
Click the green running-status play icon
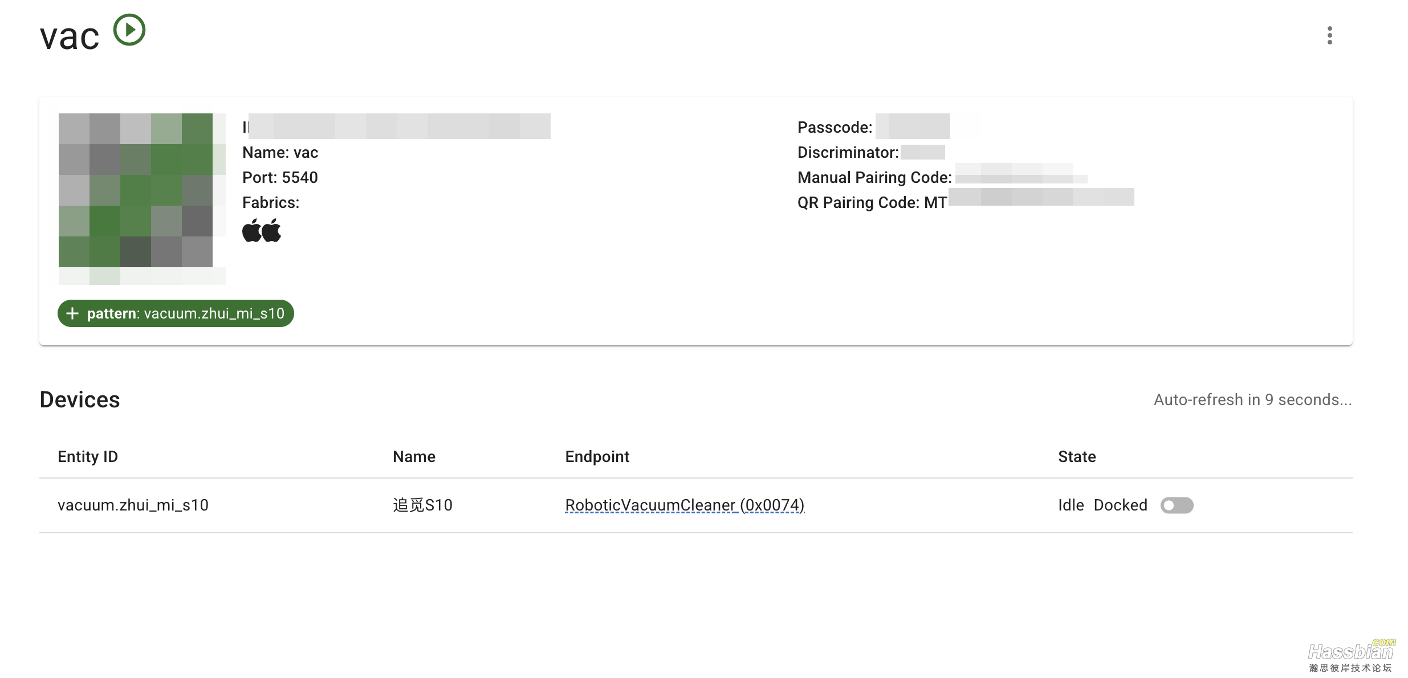point(129,30)
